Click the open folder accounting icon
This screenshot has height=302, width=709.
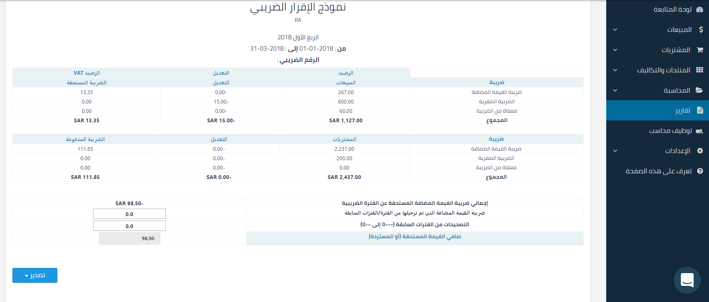click(699, 90)
